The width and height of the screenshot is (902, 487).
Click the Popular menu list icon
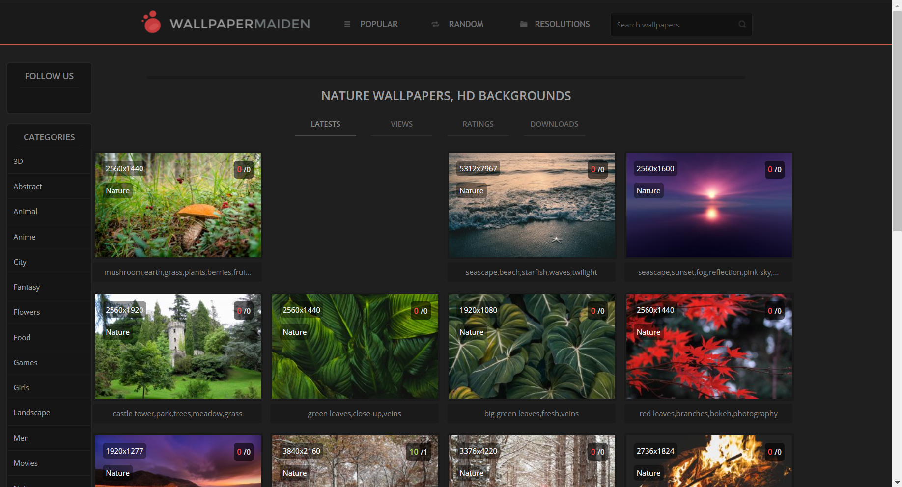coord(347,24)
